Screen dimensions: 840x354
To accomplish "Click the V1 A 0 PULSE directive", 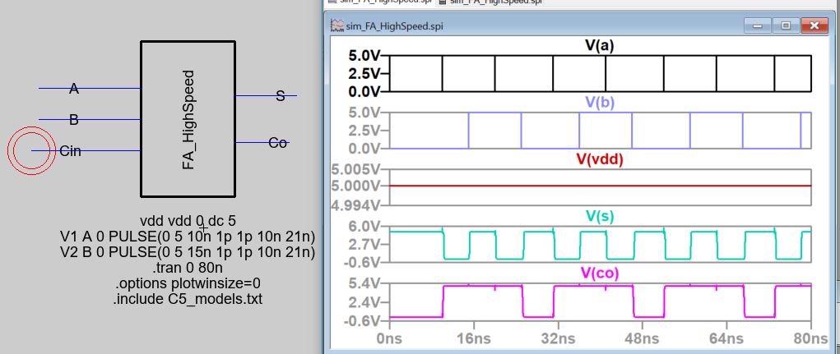I will [x=188, y=237].
